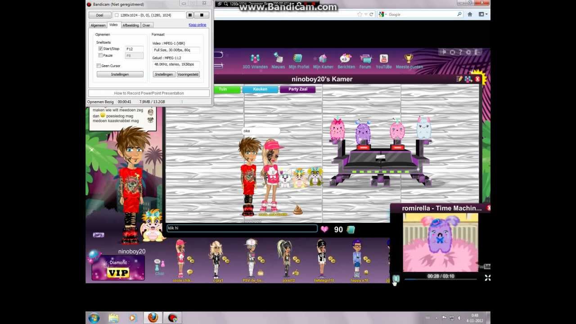The width and height of the screenshot is (576, 324).
Task: Click the Vooringesteld presets button
Action: (x=188, y=74)
